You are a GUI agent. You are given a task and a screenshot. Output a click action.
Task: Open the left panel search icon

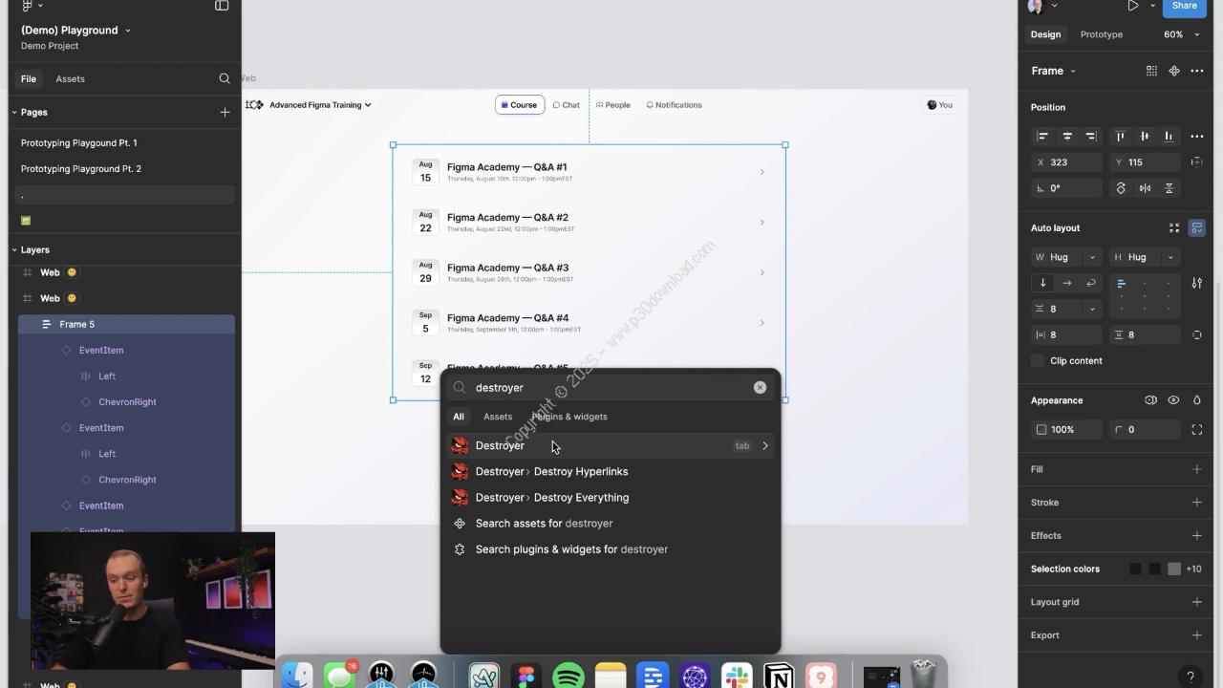[225, 78]
